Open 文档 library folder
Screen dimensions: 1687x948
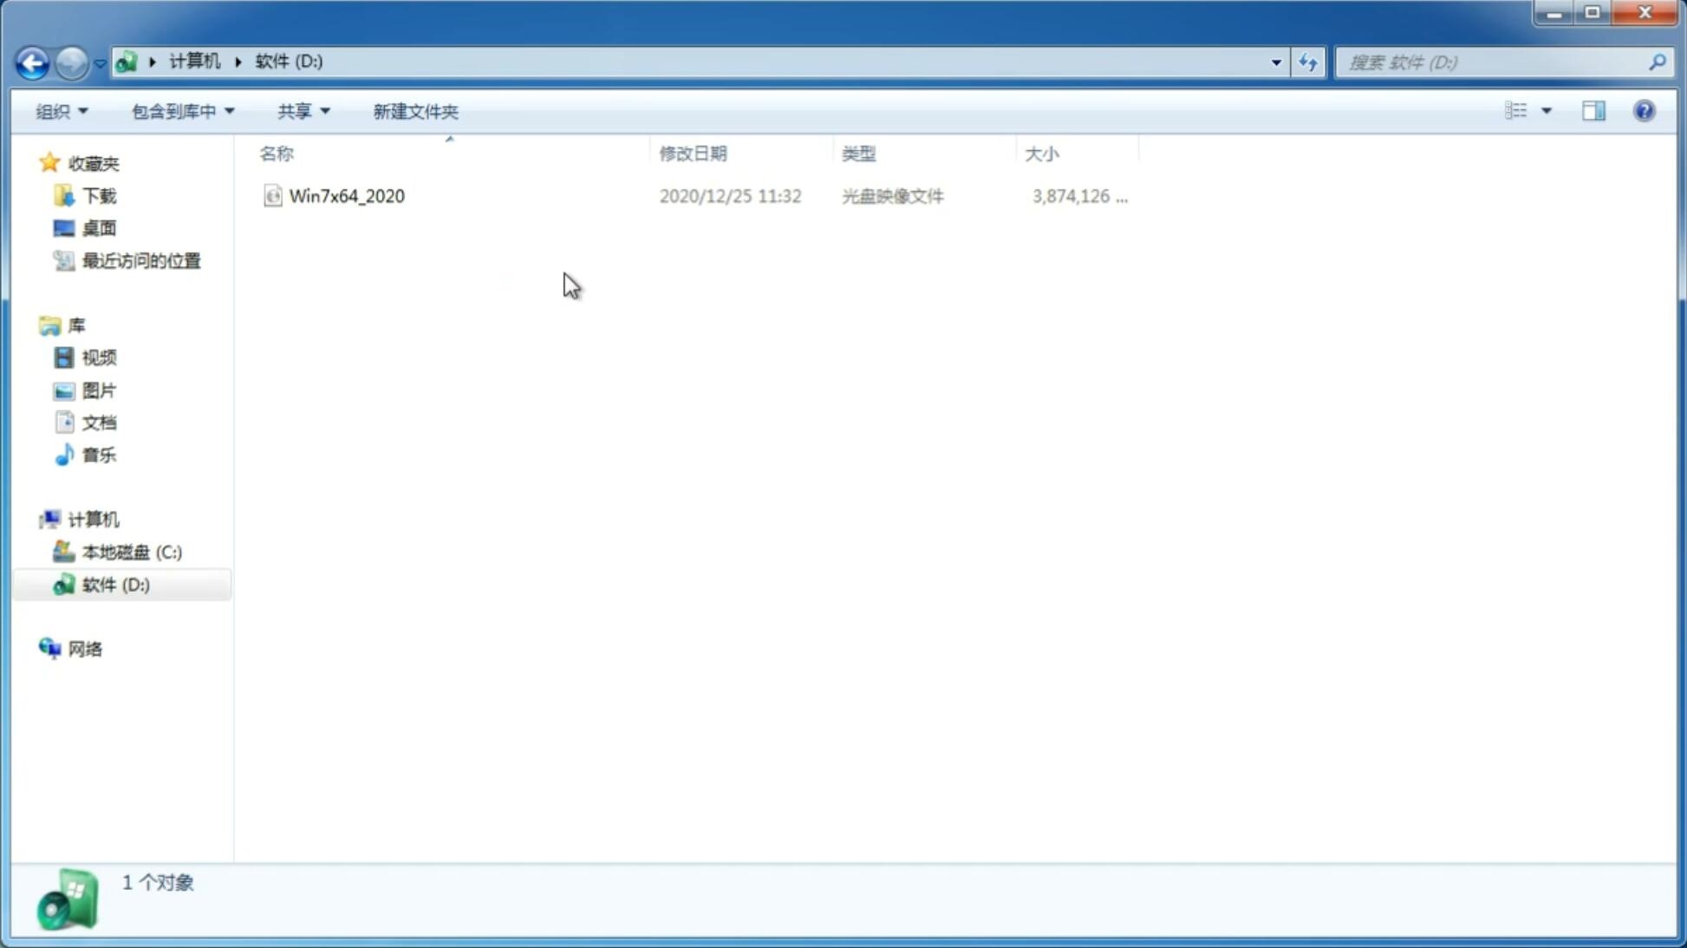(x=97, y=422)
